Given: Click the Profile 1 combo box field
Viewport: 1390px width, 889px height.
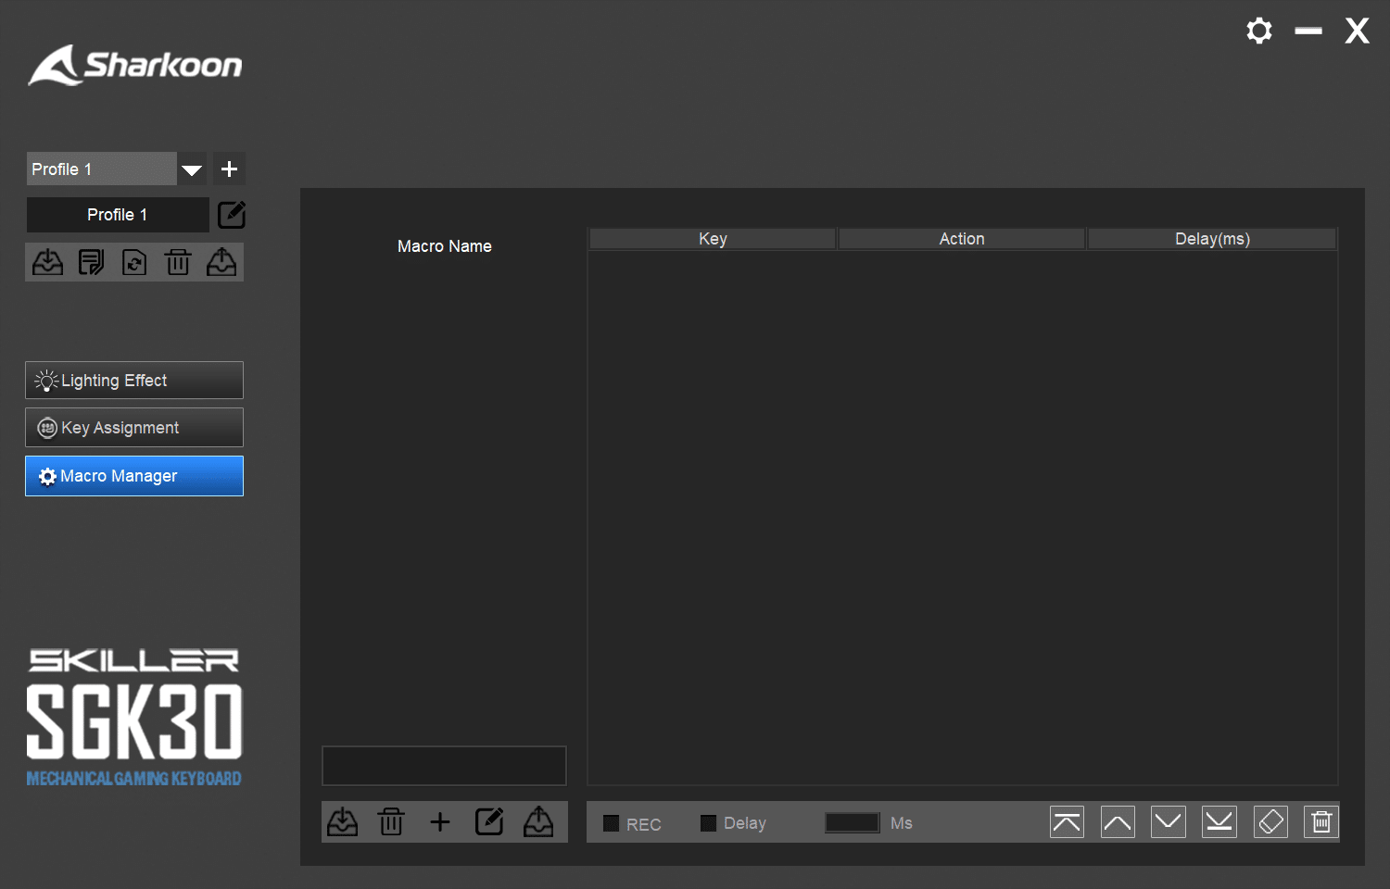Looking at the screenshot, I should (101, 169).
